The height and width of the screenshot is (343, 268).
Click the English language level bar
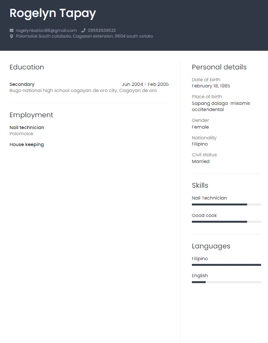226,282
